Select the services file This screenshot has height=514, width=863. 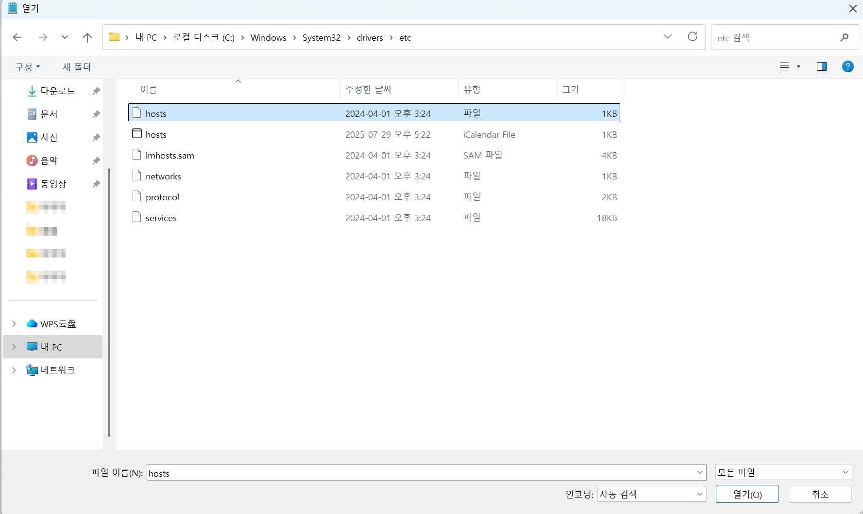374,218
